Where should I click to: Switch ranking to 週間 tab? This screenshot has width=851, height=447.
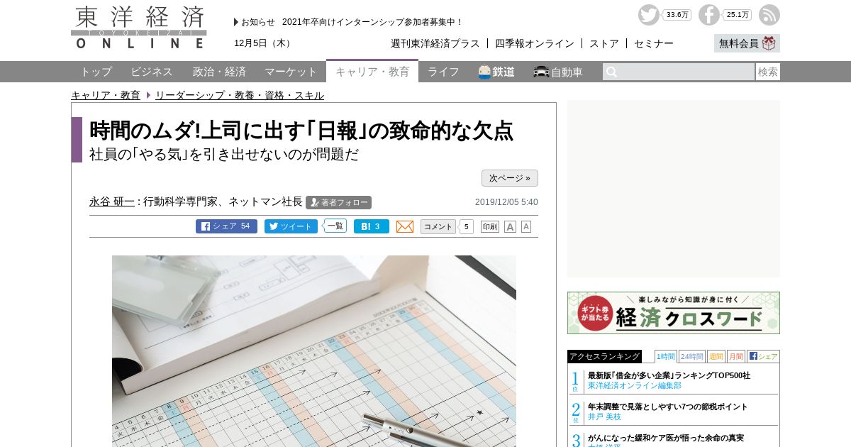coord(716,356)
